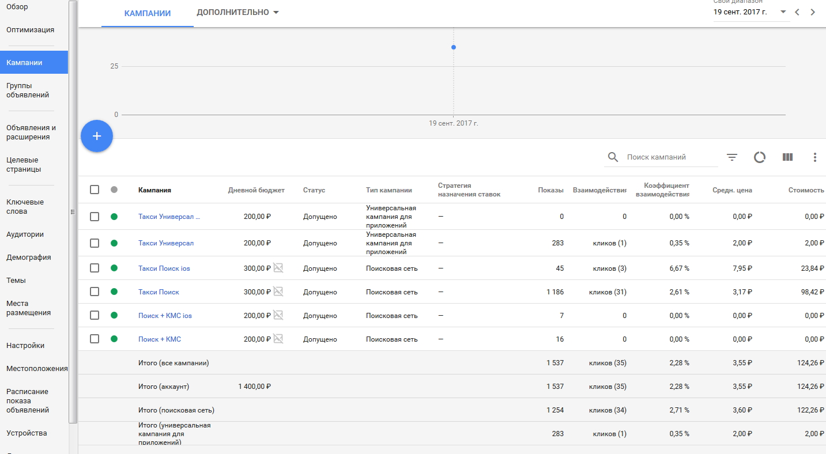The height and width of the screenshot is (454, 826).
Task: Click the blue plus new campaign button
Action: click(x=97, y=136)
